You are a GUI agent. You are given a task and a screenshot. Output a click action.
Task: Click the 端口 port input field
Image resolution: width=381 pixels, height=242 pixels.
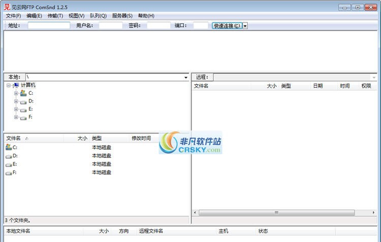(x=201, y=25)
